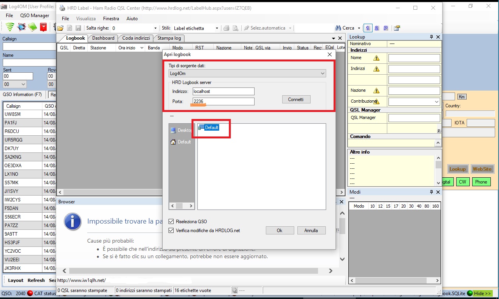Click the Desktop icon in Apri logbook sidebar
The image size is (499, 299).
173,130
